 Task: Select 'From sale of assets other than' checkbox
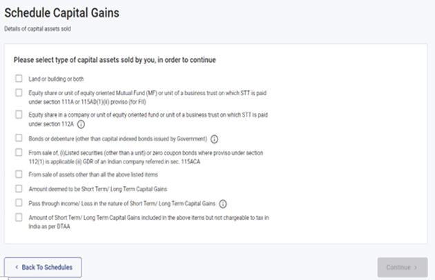click(x=19, y=174)
